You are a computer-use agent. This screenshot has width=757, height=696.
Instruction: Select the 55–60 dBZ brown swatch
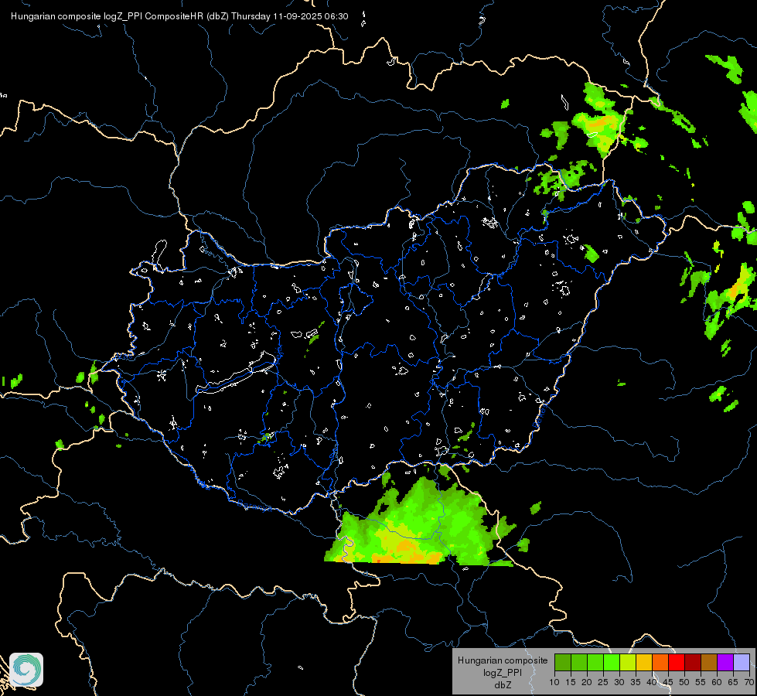[x=709, y=662]
